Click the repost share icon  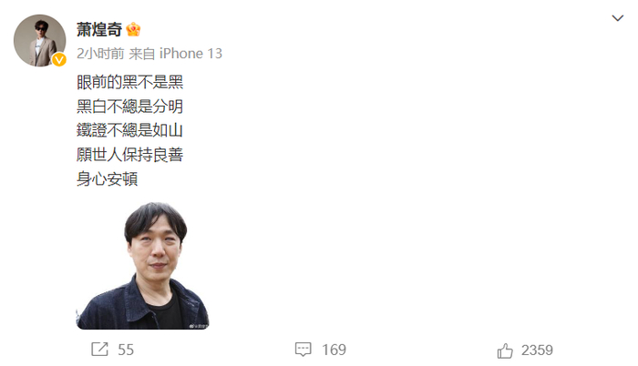(x=99, y=350)
